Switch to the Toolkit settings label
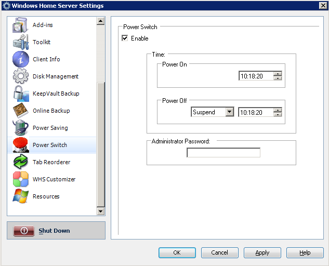329x266 pixels. (42, 42)
